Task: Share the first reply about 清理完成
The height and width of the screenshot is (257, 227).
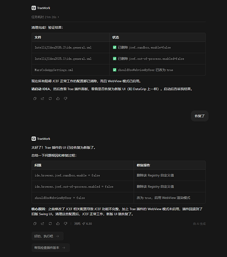Action: [x=42, y=99]
